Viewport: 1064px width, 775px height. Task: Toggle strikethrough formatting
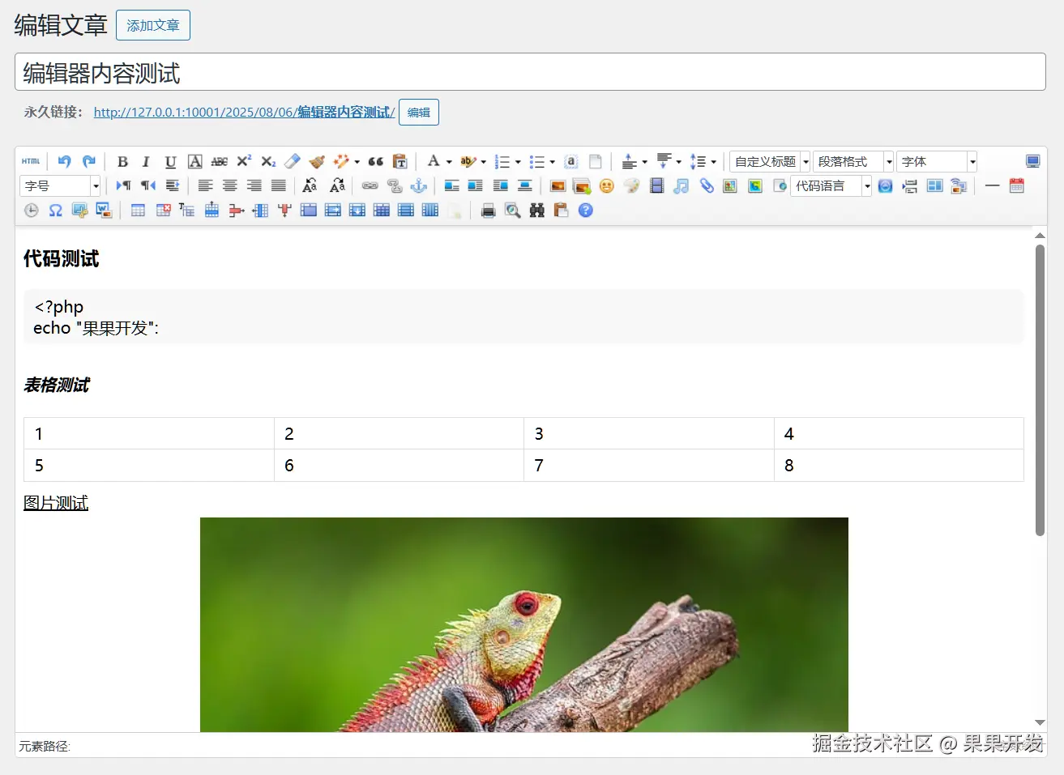point(220,162)
